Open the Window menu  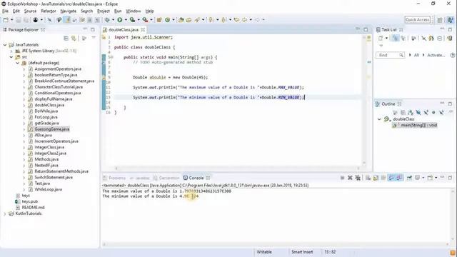134,11
